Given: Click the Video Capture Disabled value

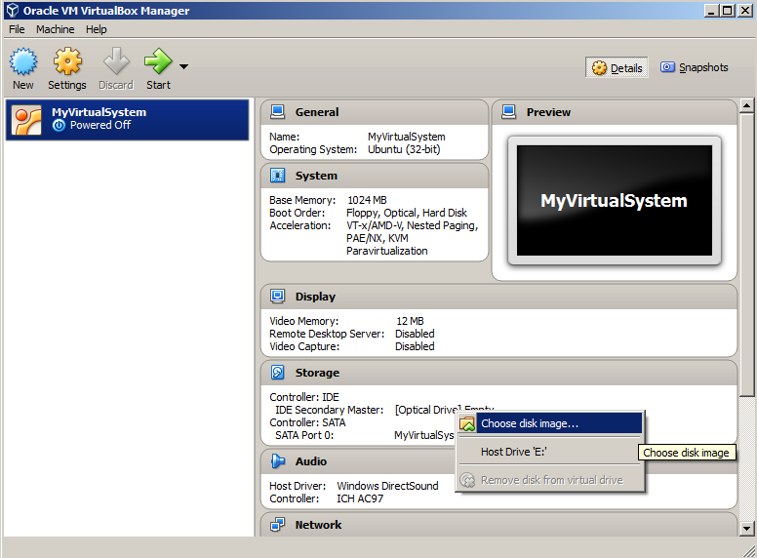Looking at the screenshot, I should pyautogui.click(x=415, y=346).
